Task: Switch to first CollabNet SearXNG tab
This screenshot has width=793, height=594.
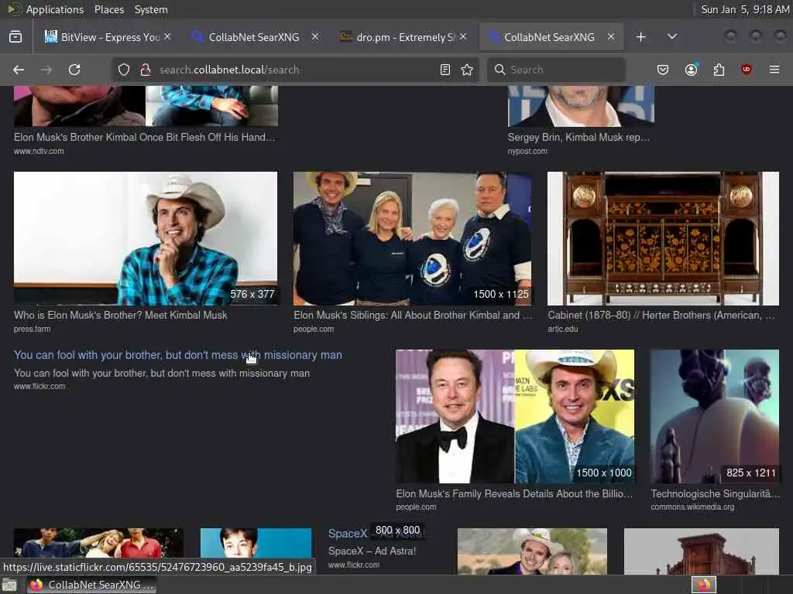Action: [x=254, y=37]
